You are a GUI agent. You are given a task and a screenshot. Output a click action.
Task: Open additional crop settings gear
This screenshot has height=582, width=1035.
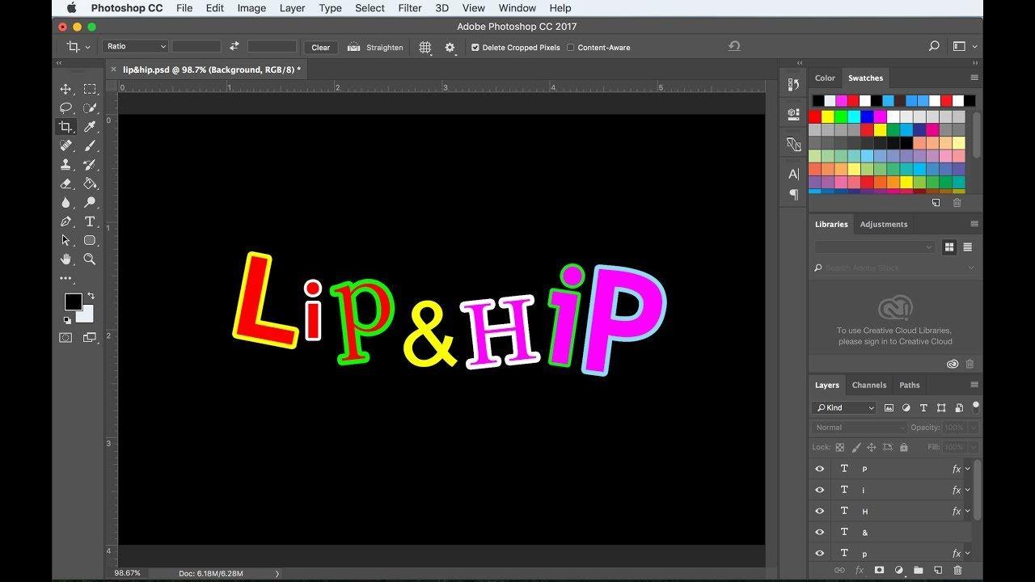[x=450, y=48]
